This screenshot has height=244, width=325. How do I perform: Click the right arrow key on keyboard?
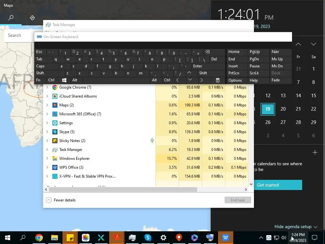pyautogui.click(x=201, y=80)
